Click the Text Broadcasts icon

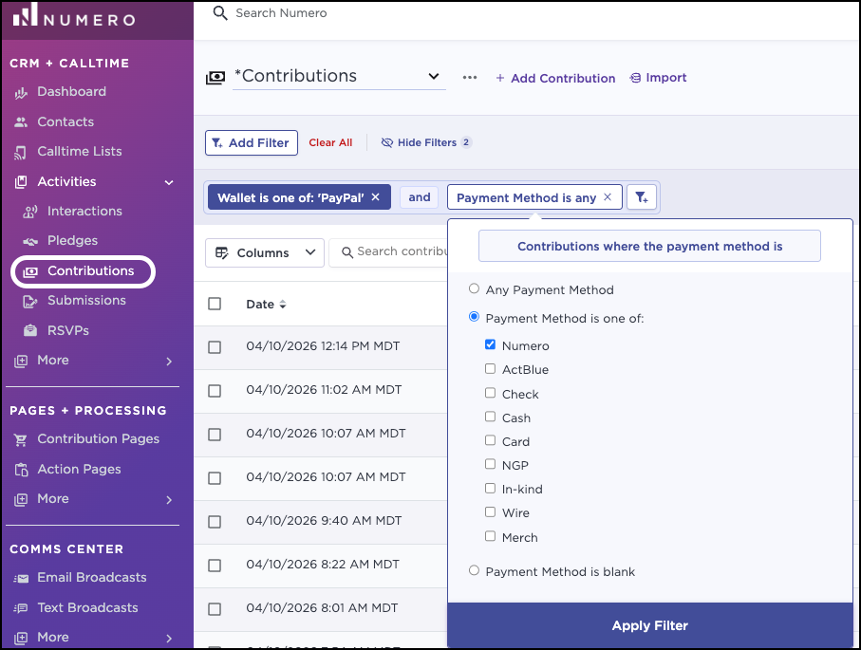pos(21,608)
